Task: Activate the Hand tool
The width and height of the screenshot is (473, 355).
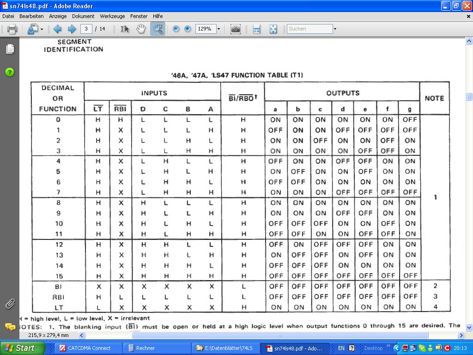Action: [141, 29]
